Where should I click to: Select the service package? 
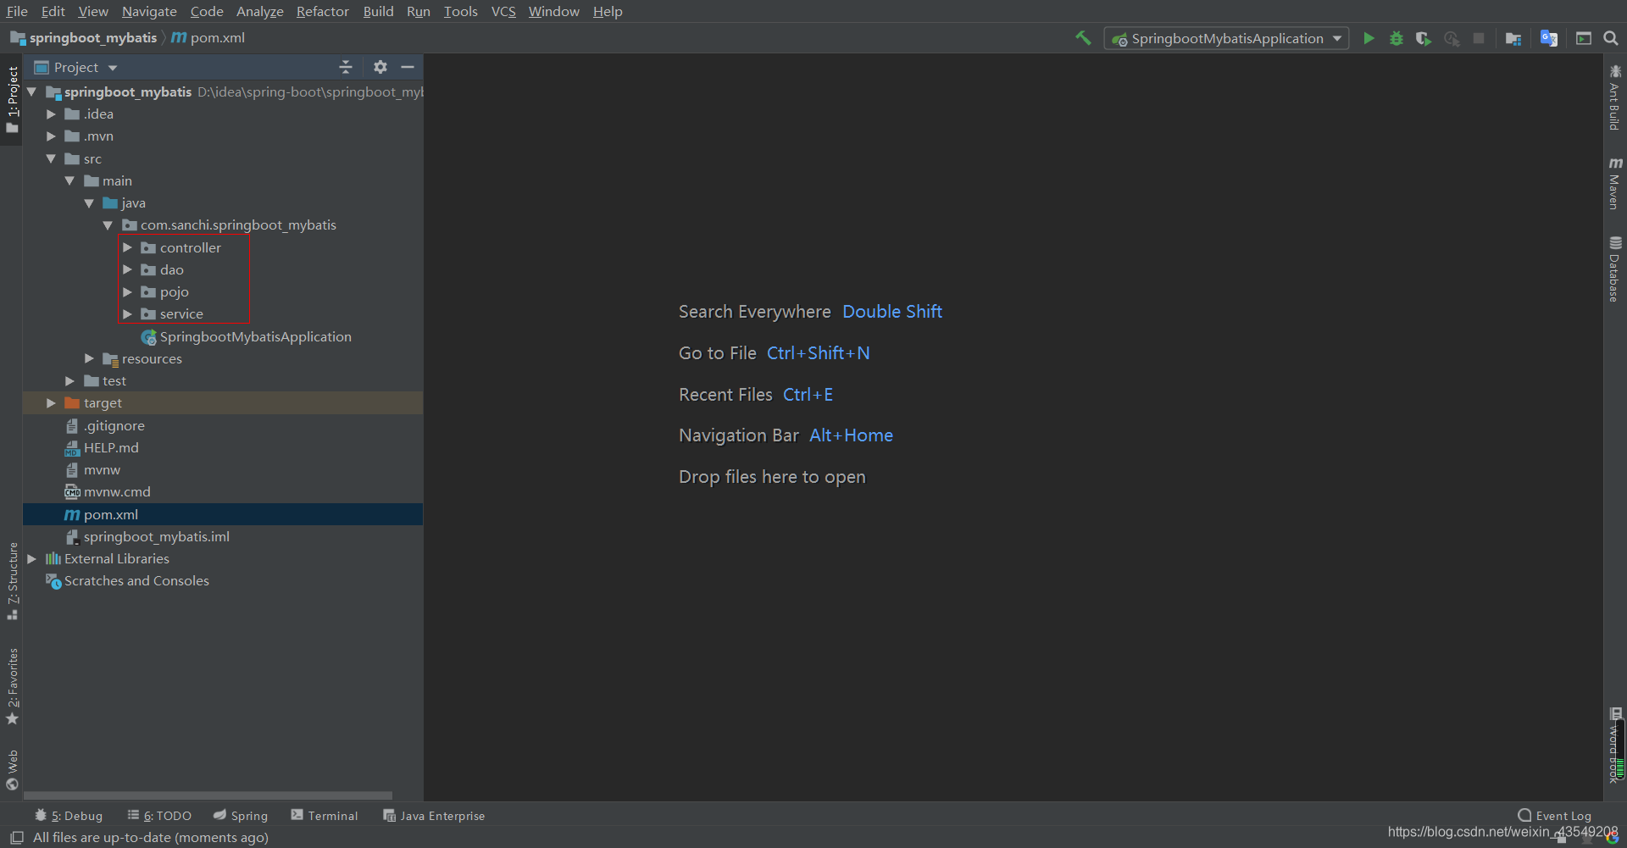point(181,313)
